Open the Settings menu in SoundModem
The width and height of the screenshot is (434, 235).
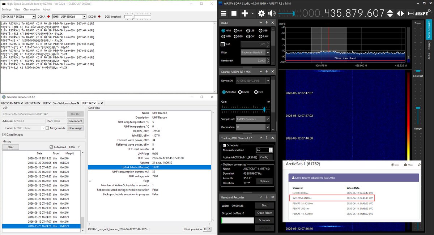(x=7, y=9)
